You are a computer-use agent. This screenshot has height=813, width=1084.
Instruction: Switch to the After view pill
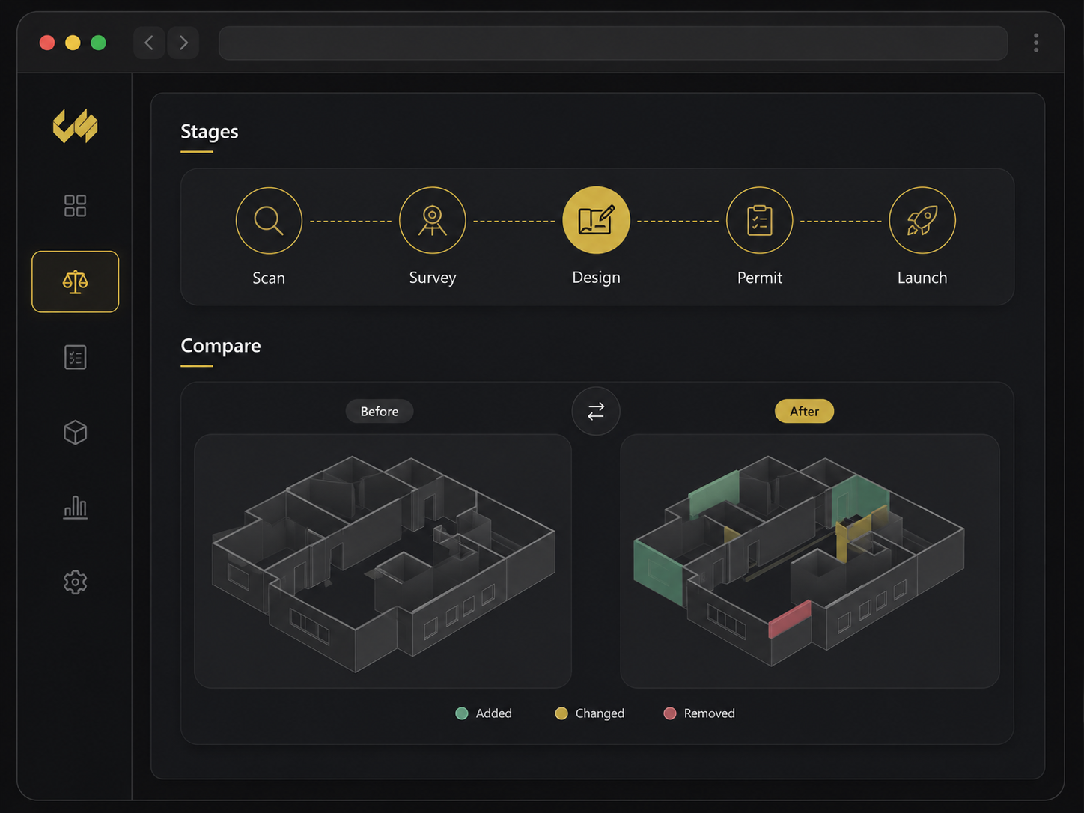(x=804, y=411)
